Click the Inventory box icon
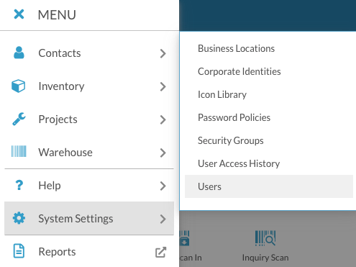This screenshot has width=356, height=267. click(x=18, y=86)
